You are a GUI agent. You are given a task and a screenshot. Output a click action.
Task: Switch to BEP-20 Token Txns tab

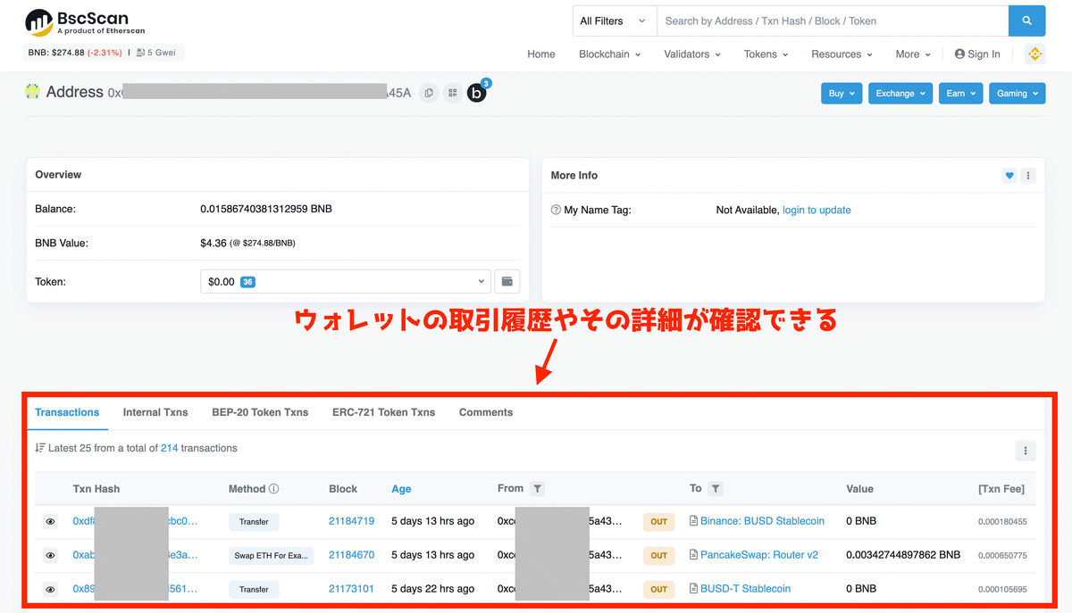point(260,412)
